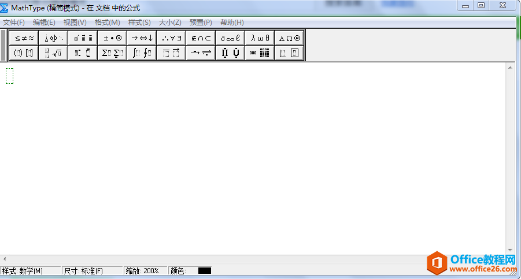The image size is (521, 279).
Task: Open the 样式(S) menu
Action: coord(139,23)
